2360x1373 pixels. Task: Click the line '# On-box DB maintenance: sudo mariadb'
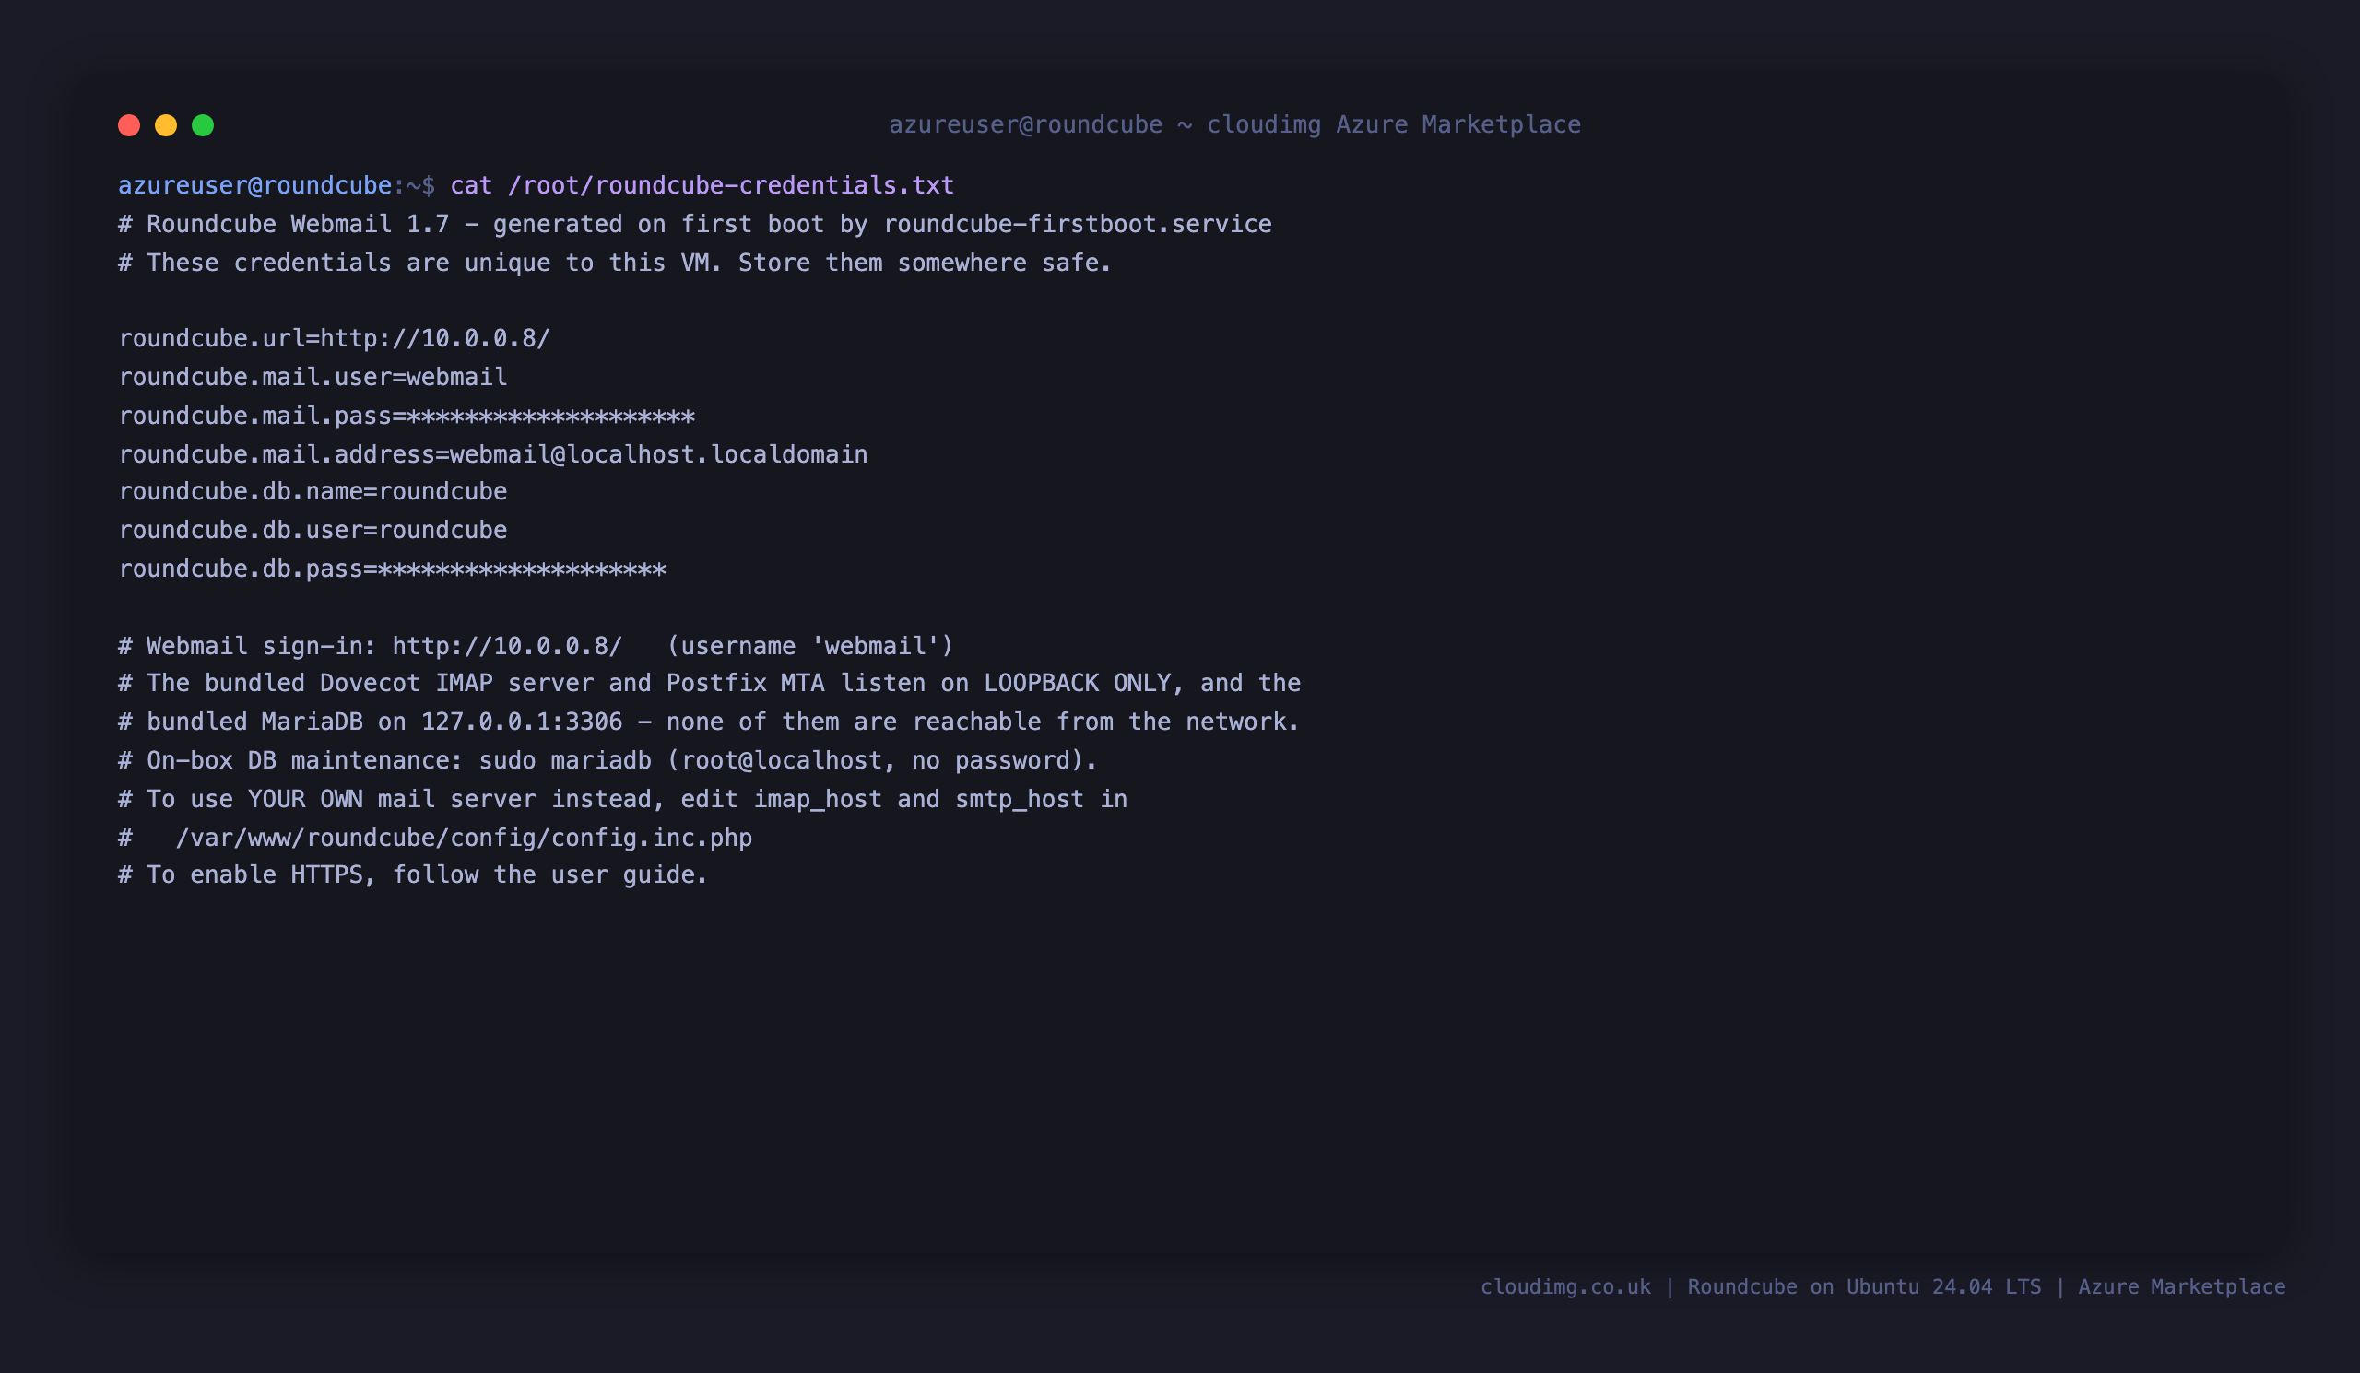608,760
